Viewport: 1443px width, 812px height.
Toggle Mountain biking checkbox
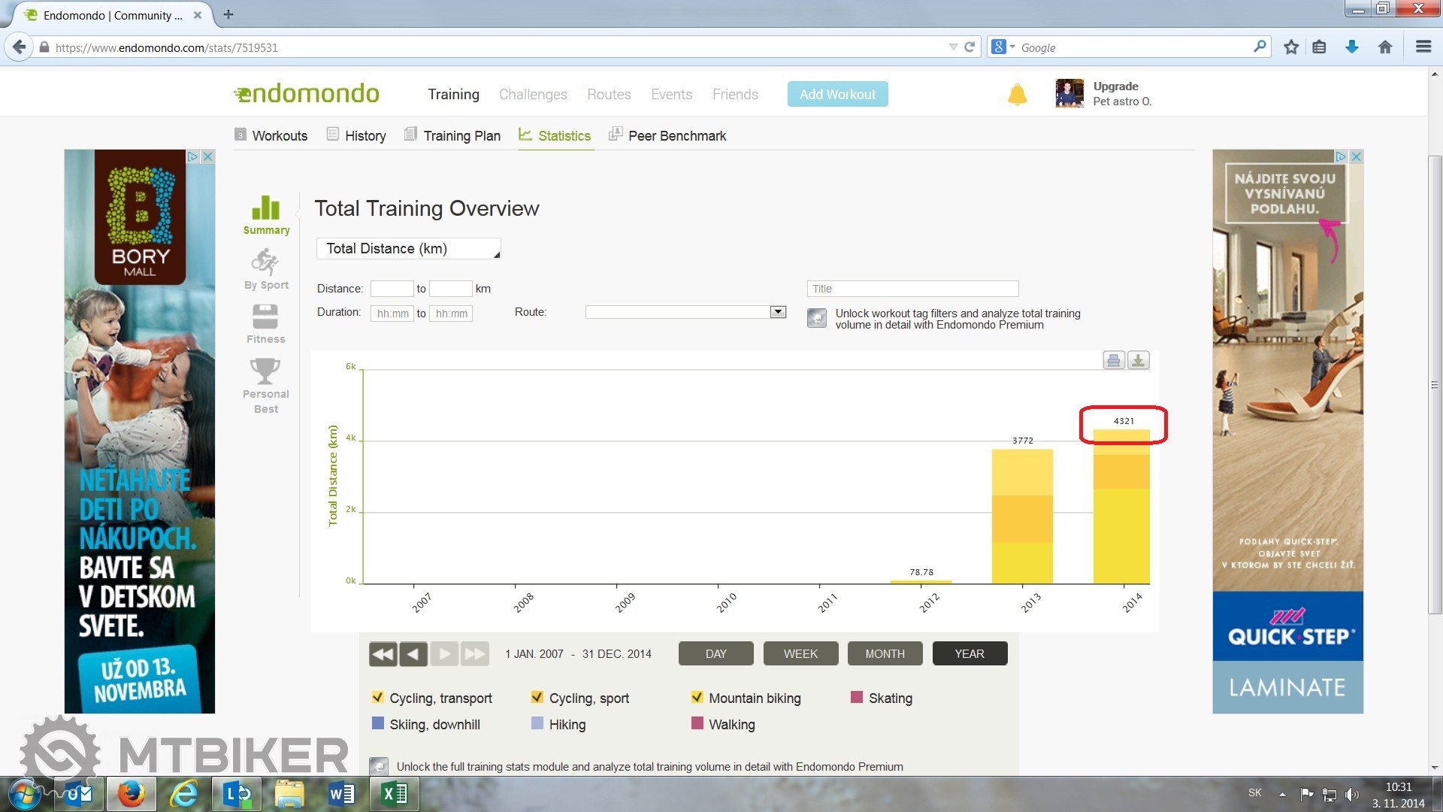point(697,698)
